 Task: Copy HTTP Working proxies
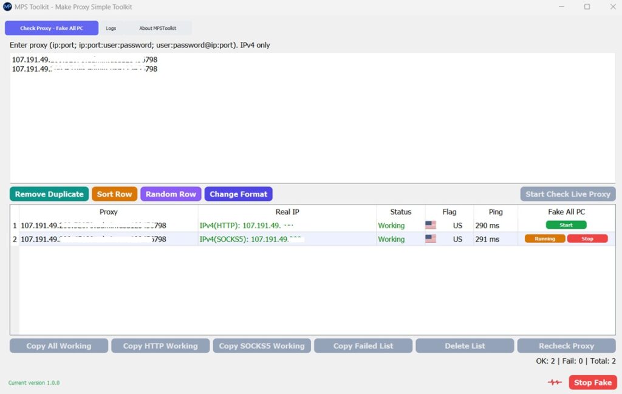(160, 345)
